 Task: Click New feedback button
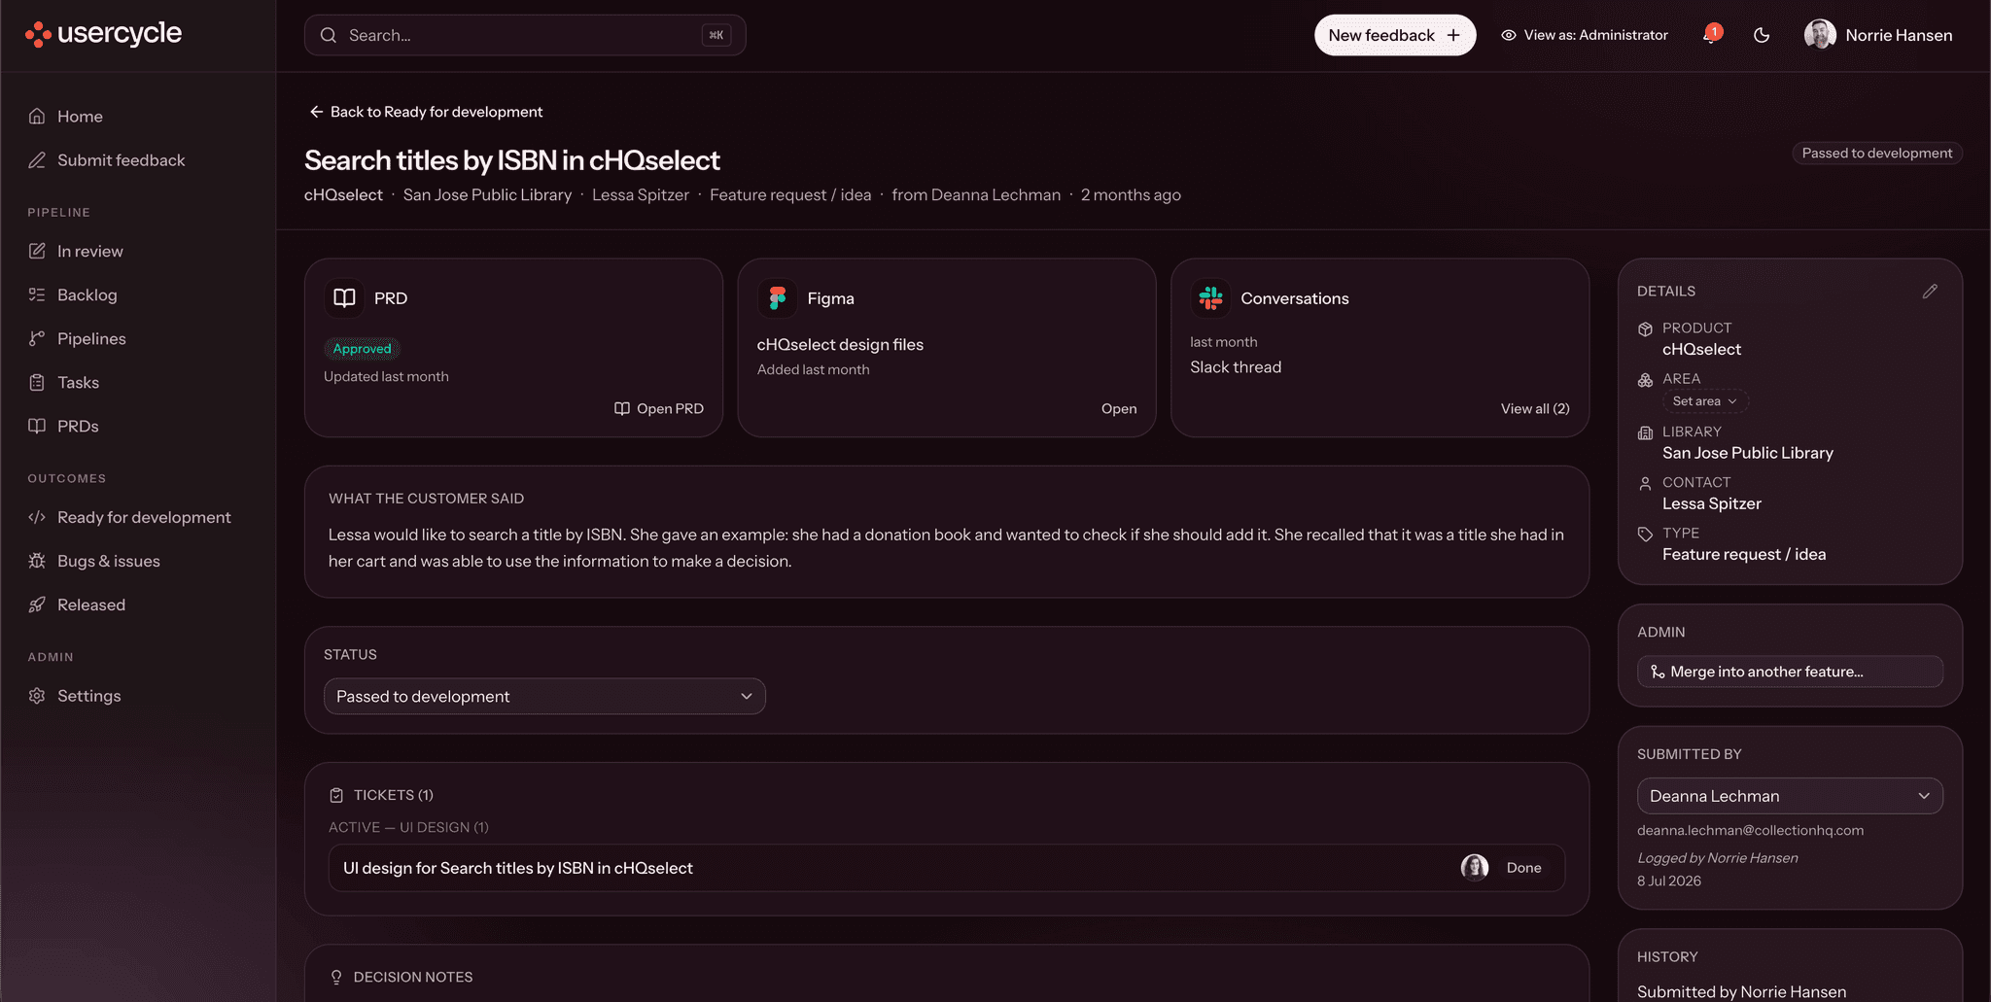[1395, 35]
